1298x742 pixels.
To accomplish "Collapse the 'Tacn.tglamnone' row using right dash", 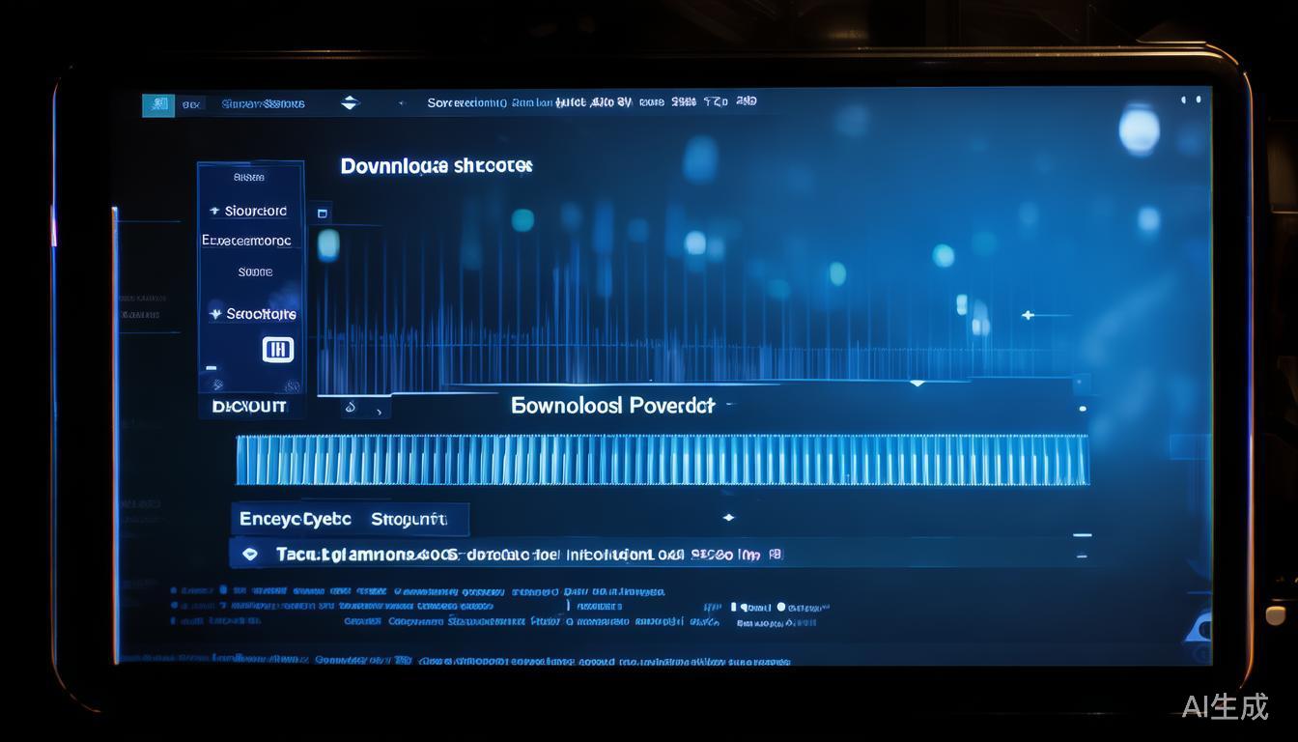I will point(1082,556).
